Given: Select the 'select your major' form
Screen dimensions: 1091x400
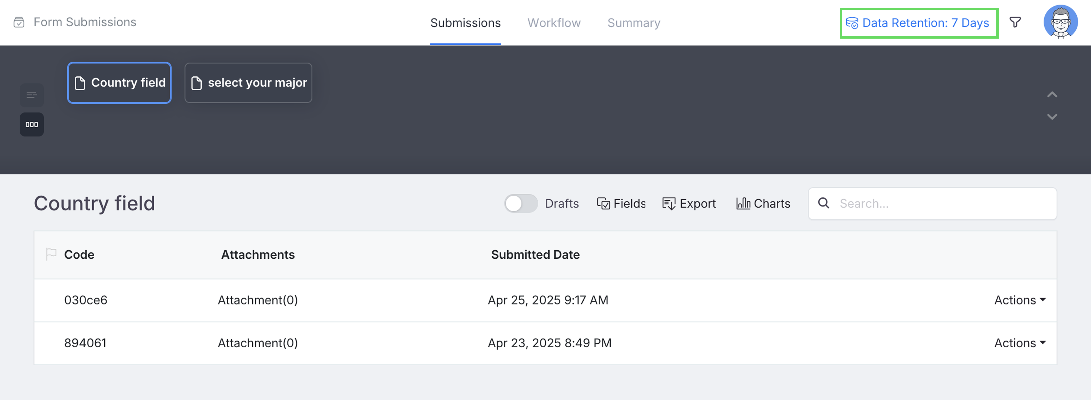Looking at the screenshot, I should pos(248,83).
